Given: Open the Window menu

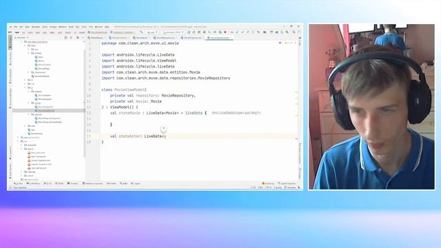Looking at the screenshot, I should tap(99, 27).
